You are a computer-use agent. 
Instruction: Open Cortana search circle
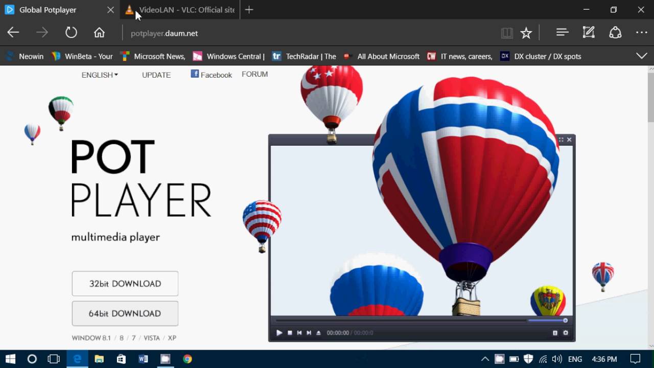point(32,359)
